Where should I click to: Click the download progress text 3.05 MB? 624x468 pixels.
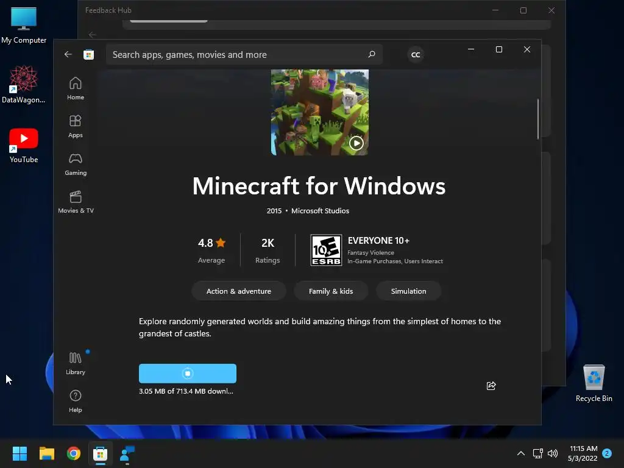[x=186, y=391]
